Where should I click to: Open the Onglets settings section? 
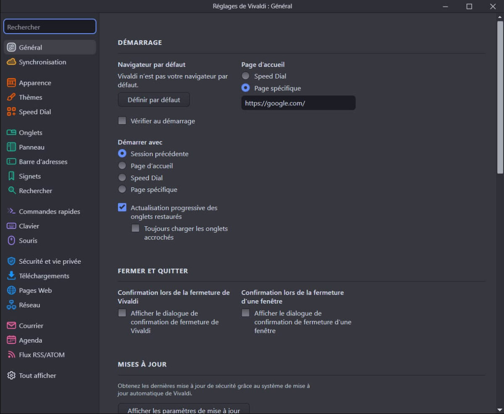[30, 132]
